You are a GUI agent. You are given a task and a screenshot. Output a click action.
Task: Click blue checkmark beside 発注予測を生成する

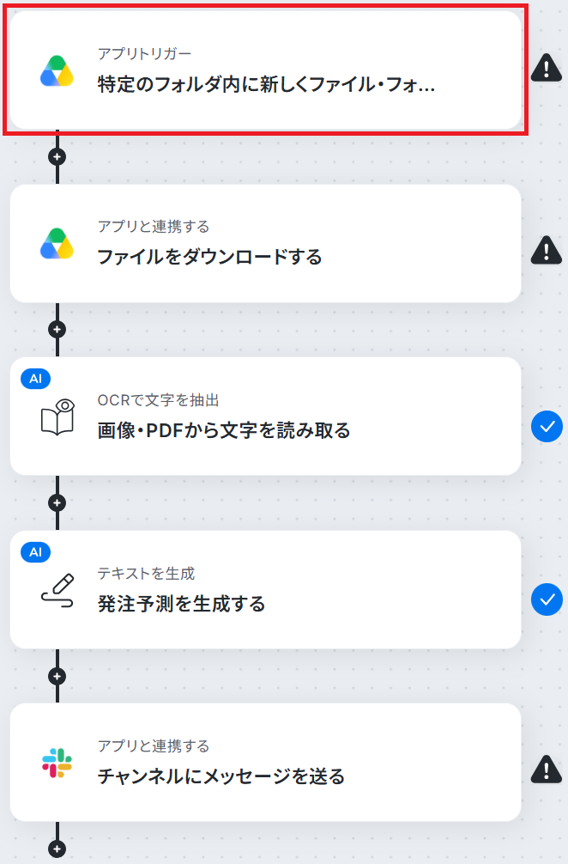tap(547, 599)
